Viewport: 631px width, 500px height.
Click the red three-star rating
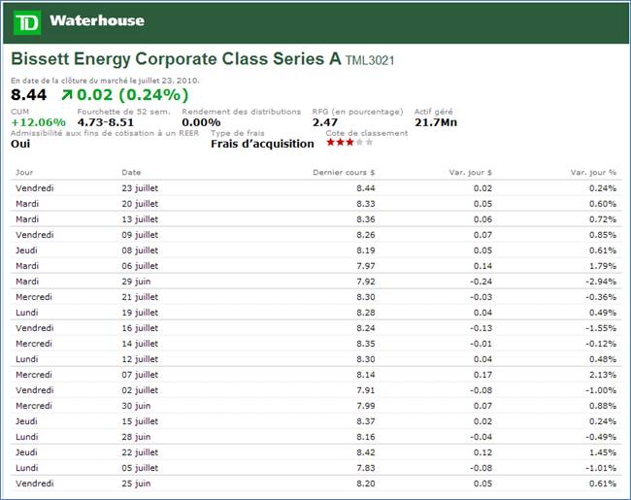[x=341, y=143]
